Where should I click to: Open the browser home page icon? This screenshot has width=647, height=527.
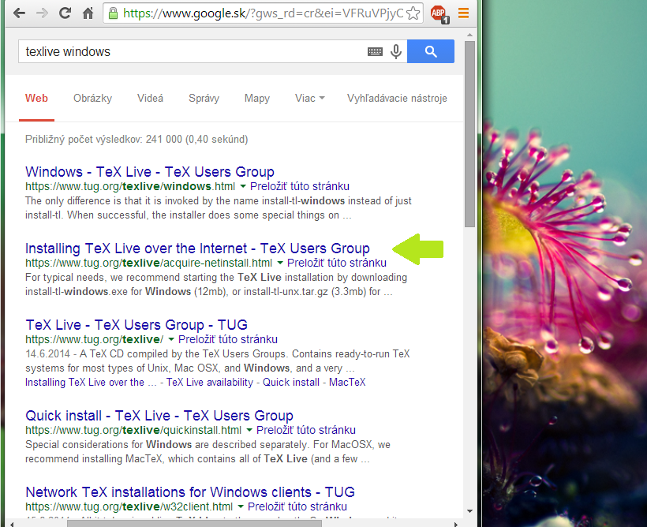[88, 13]
